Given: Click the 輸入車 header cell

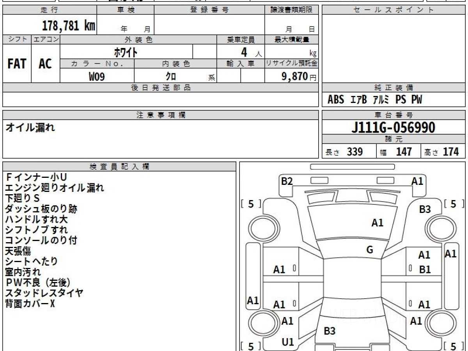Looking at the screenshot, I should pos(241,64).
